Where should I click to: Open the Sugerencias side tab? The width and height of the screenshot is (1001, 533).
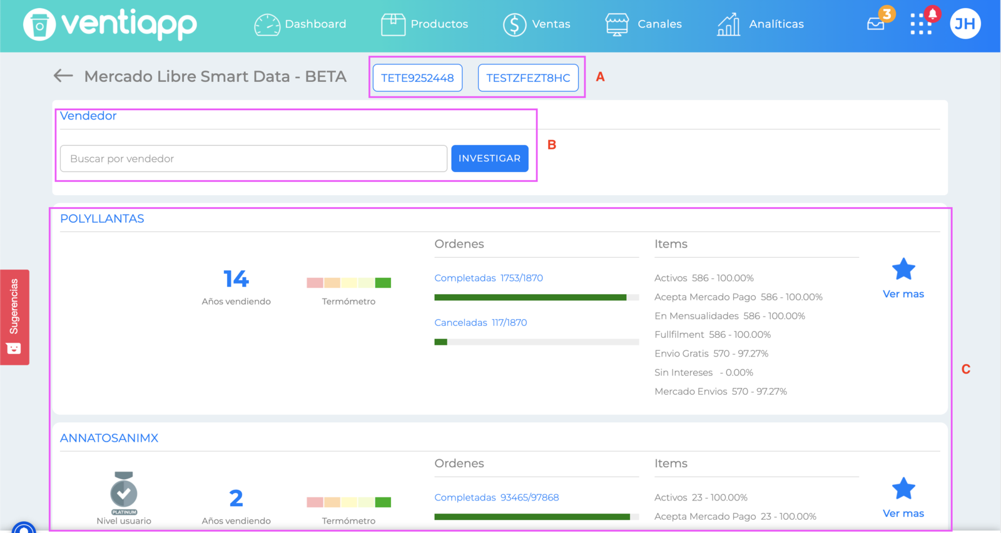point(14,317)
